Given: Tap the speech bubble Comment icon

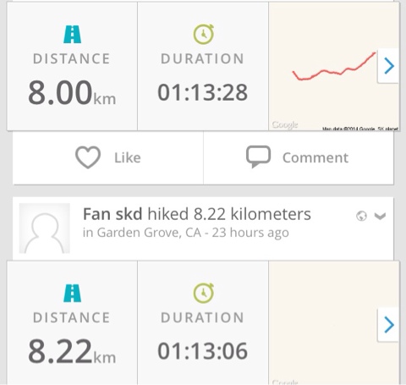Looking at the screenshot, I should [258, 157].
